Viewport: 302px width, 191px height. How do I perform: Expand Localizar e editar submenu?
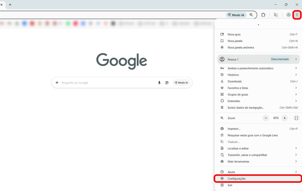coord(258,149)
